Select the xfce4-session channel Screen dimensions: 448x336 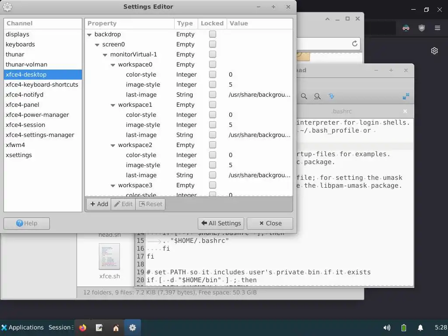coord(43,125)
